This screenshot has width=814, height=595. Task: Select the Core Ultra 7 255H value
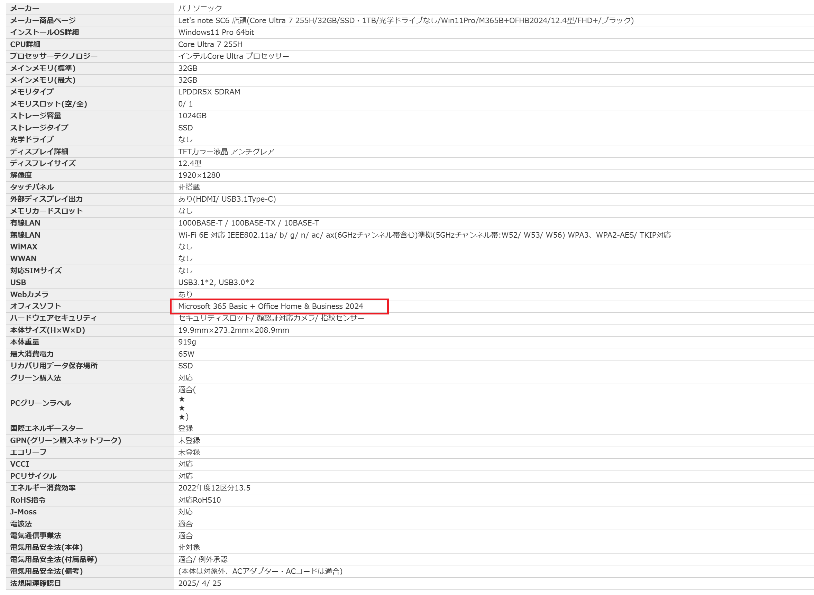[x=210, y=44]
